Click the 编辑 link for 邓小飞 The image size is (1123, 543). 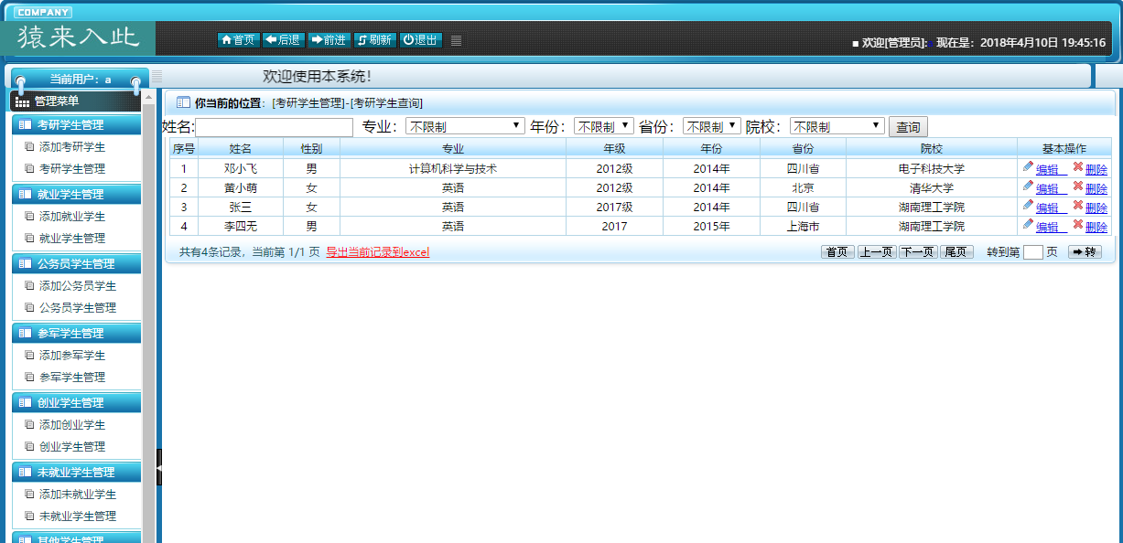[1051, 169]
